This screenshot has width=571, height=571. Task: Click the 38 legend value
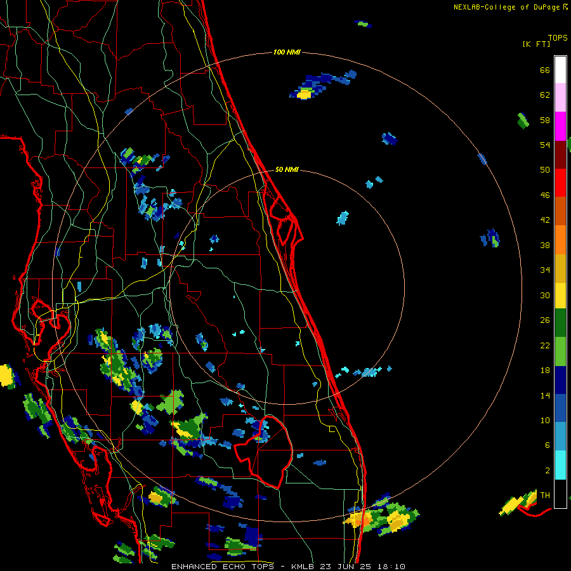pos(545,245)
